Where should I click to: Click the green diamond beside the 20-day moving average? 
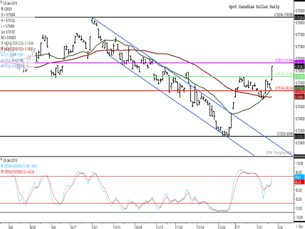(2, 43)
